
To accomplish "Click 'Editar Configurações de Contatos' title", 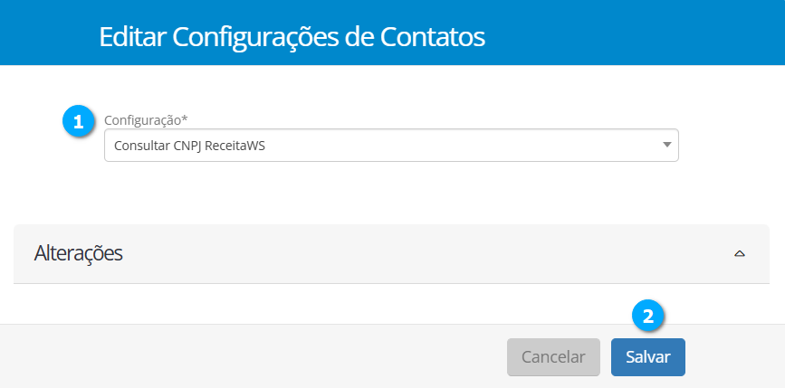I will pyautogui.click(x=292, y=37).
